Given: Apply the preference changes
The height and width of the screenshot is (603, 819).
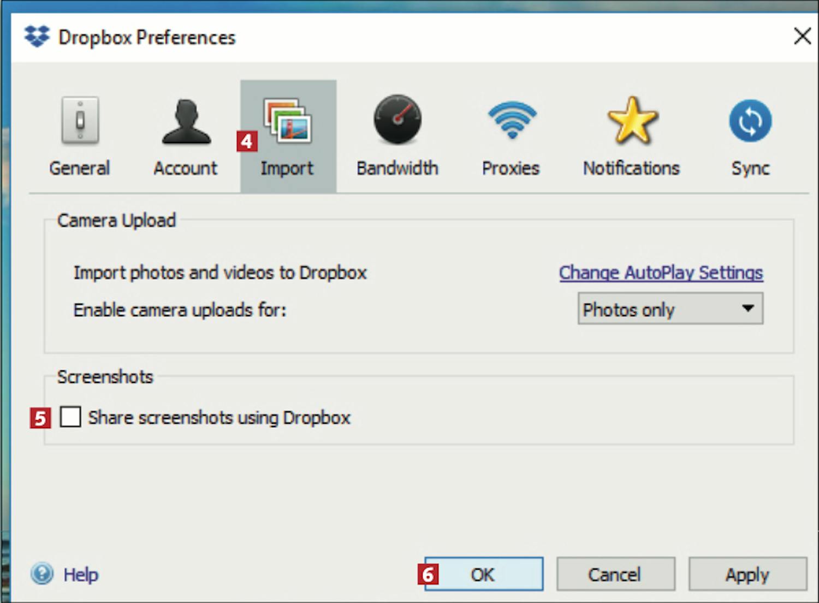Looking at the screenshot, I should tap(747, 574).
